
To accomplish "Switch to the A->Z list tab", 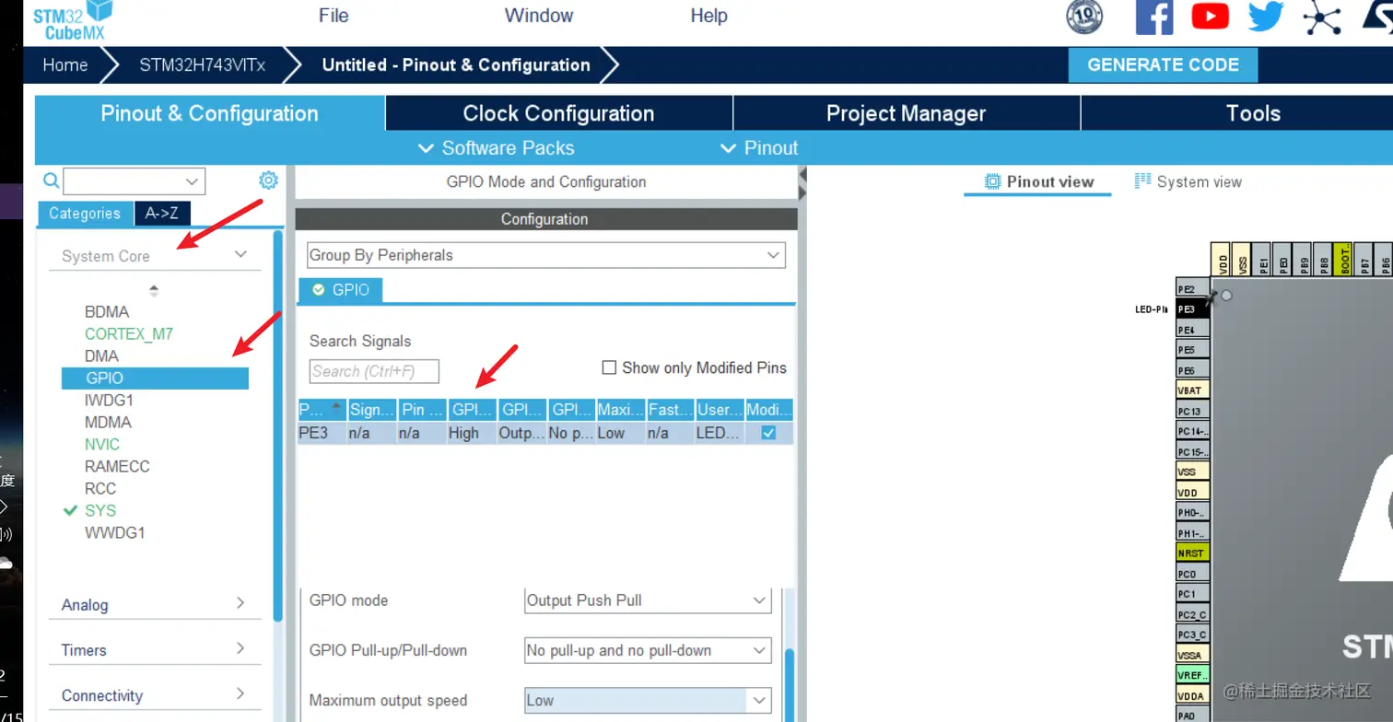I will (x=162, y=213).
